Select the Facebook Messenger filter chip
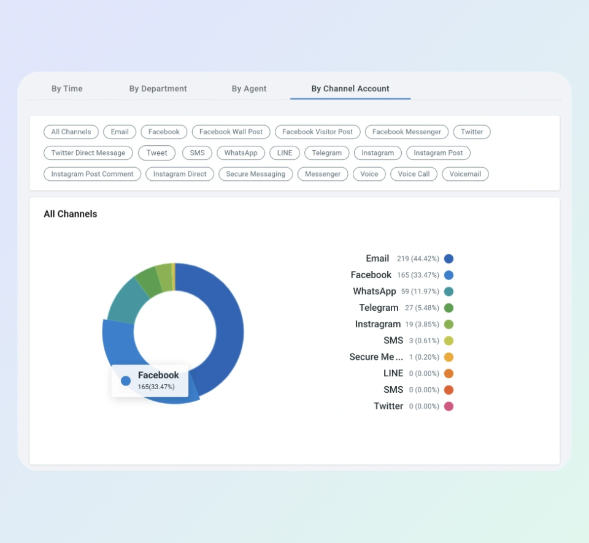589x543 pixels. coord(406,132)
